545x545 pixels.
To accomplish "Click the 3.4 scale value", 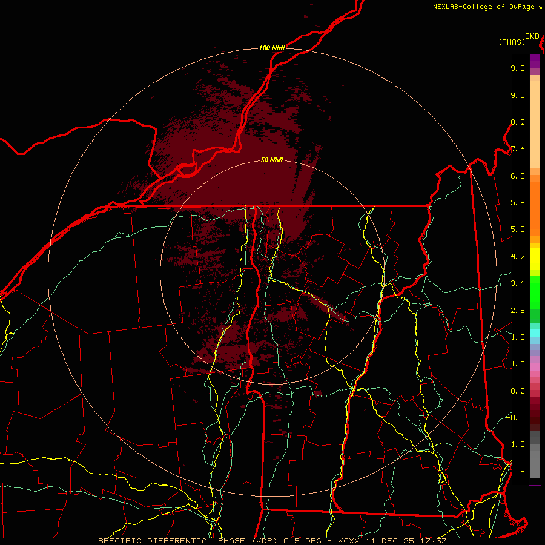I will point(518,283).
